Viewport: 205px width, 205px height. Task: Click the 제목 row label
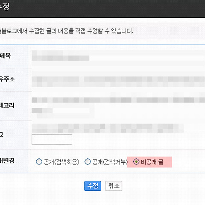click(x=5, y=56)
